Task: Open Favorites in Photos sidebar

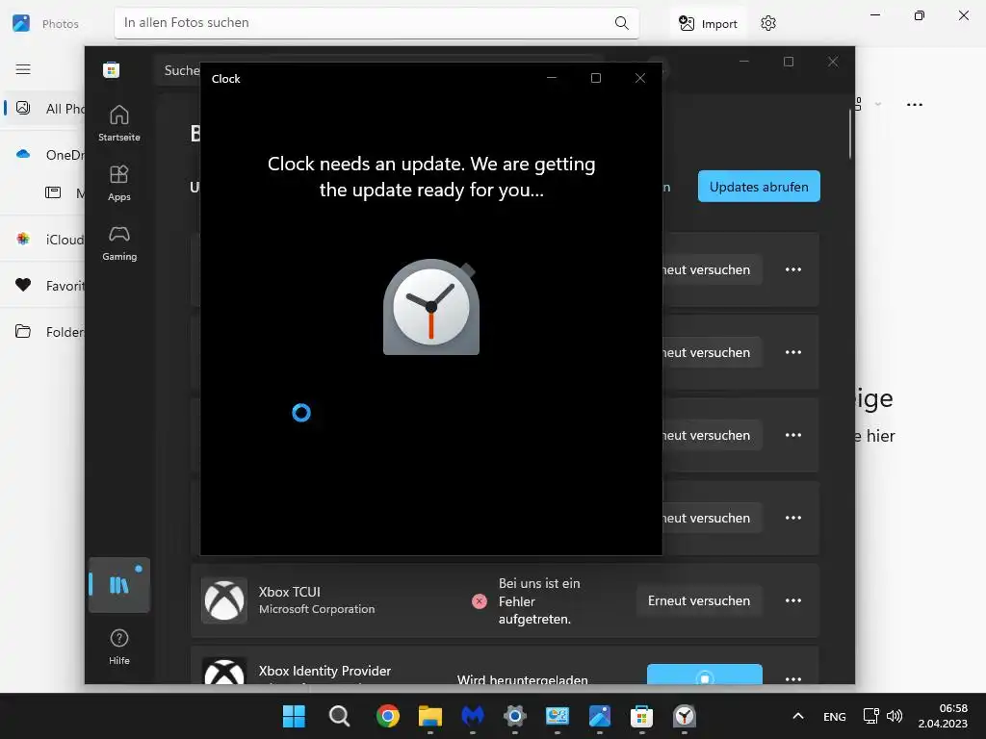Action: tap(44, 285)
